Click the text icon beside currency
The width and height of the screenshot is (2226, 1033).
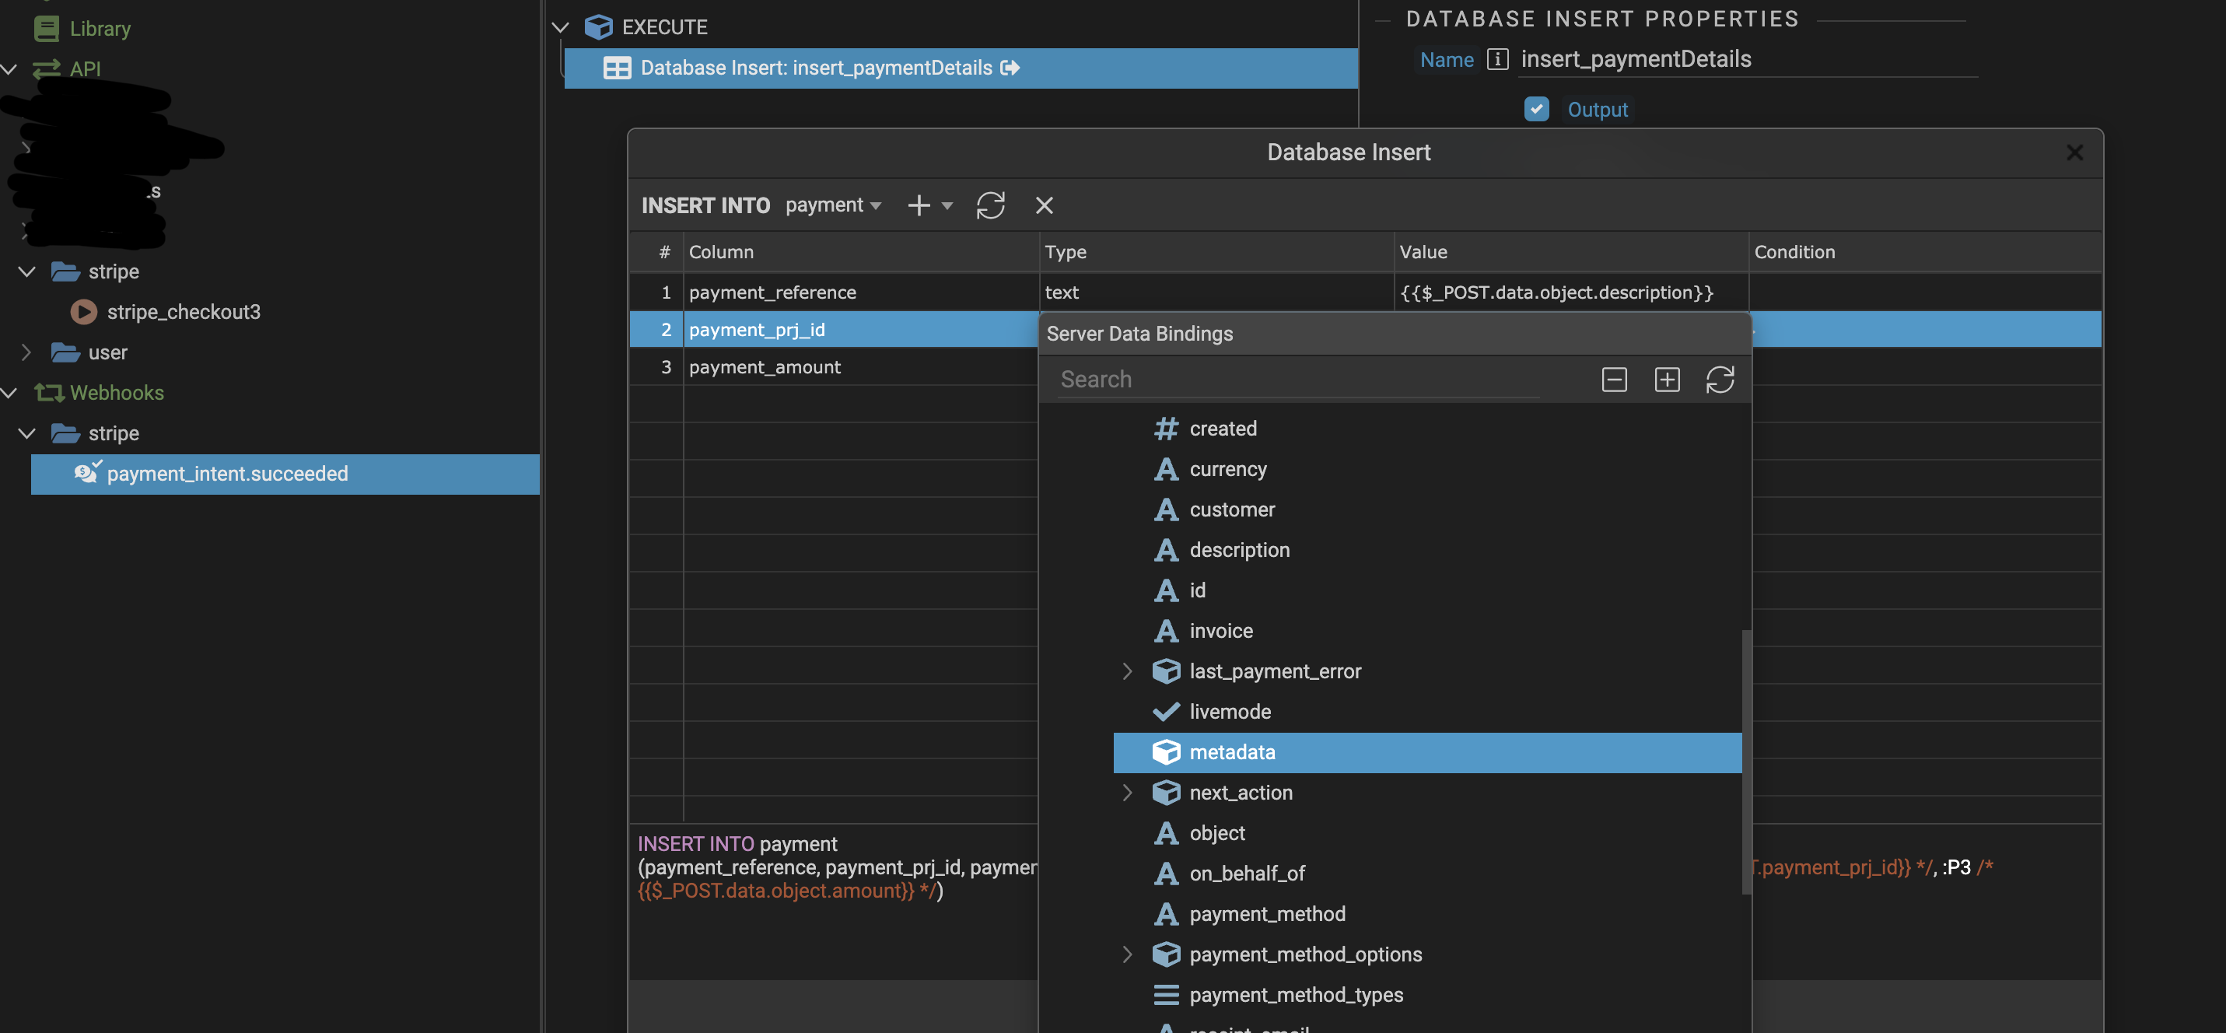point(1166,468)
